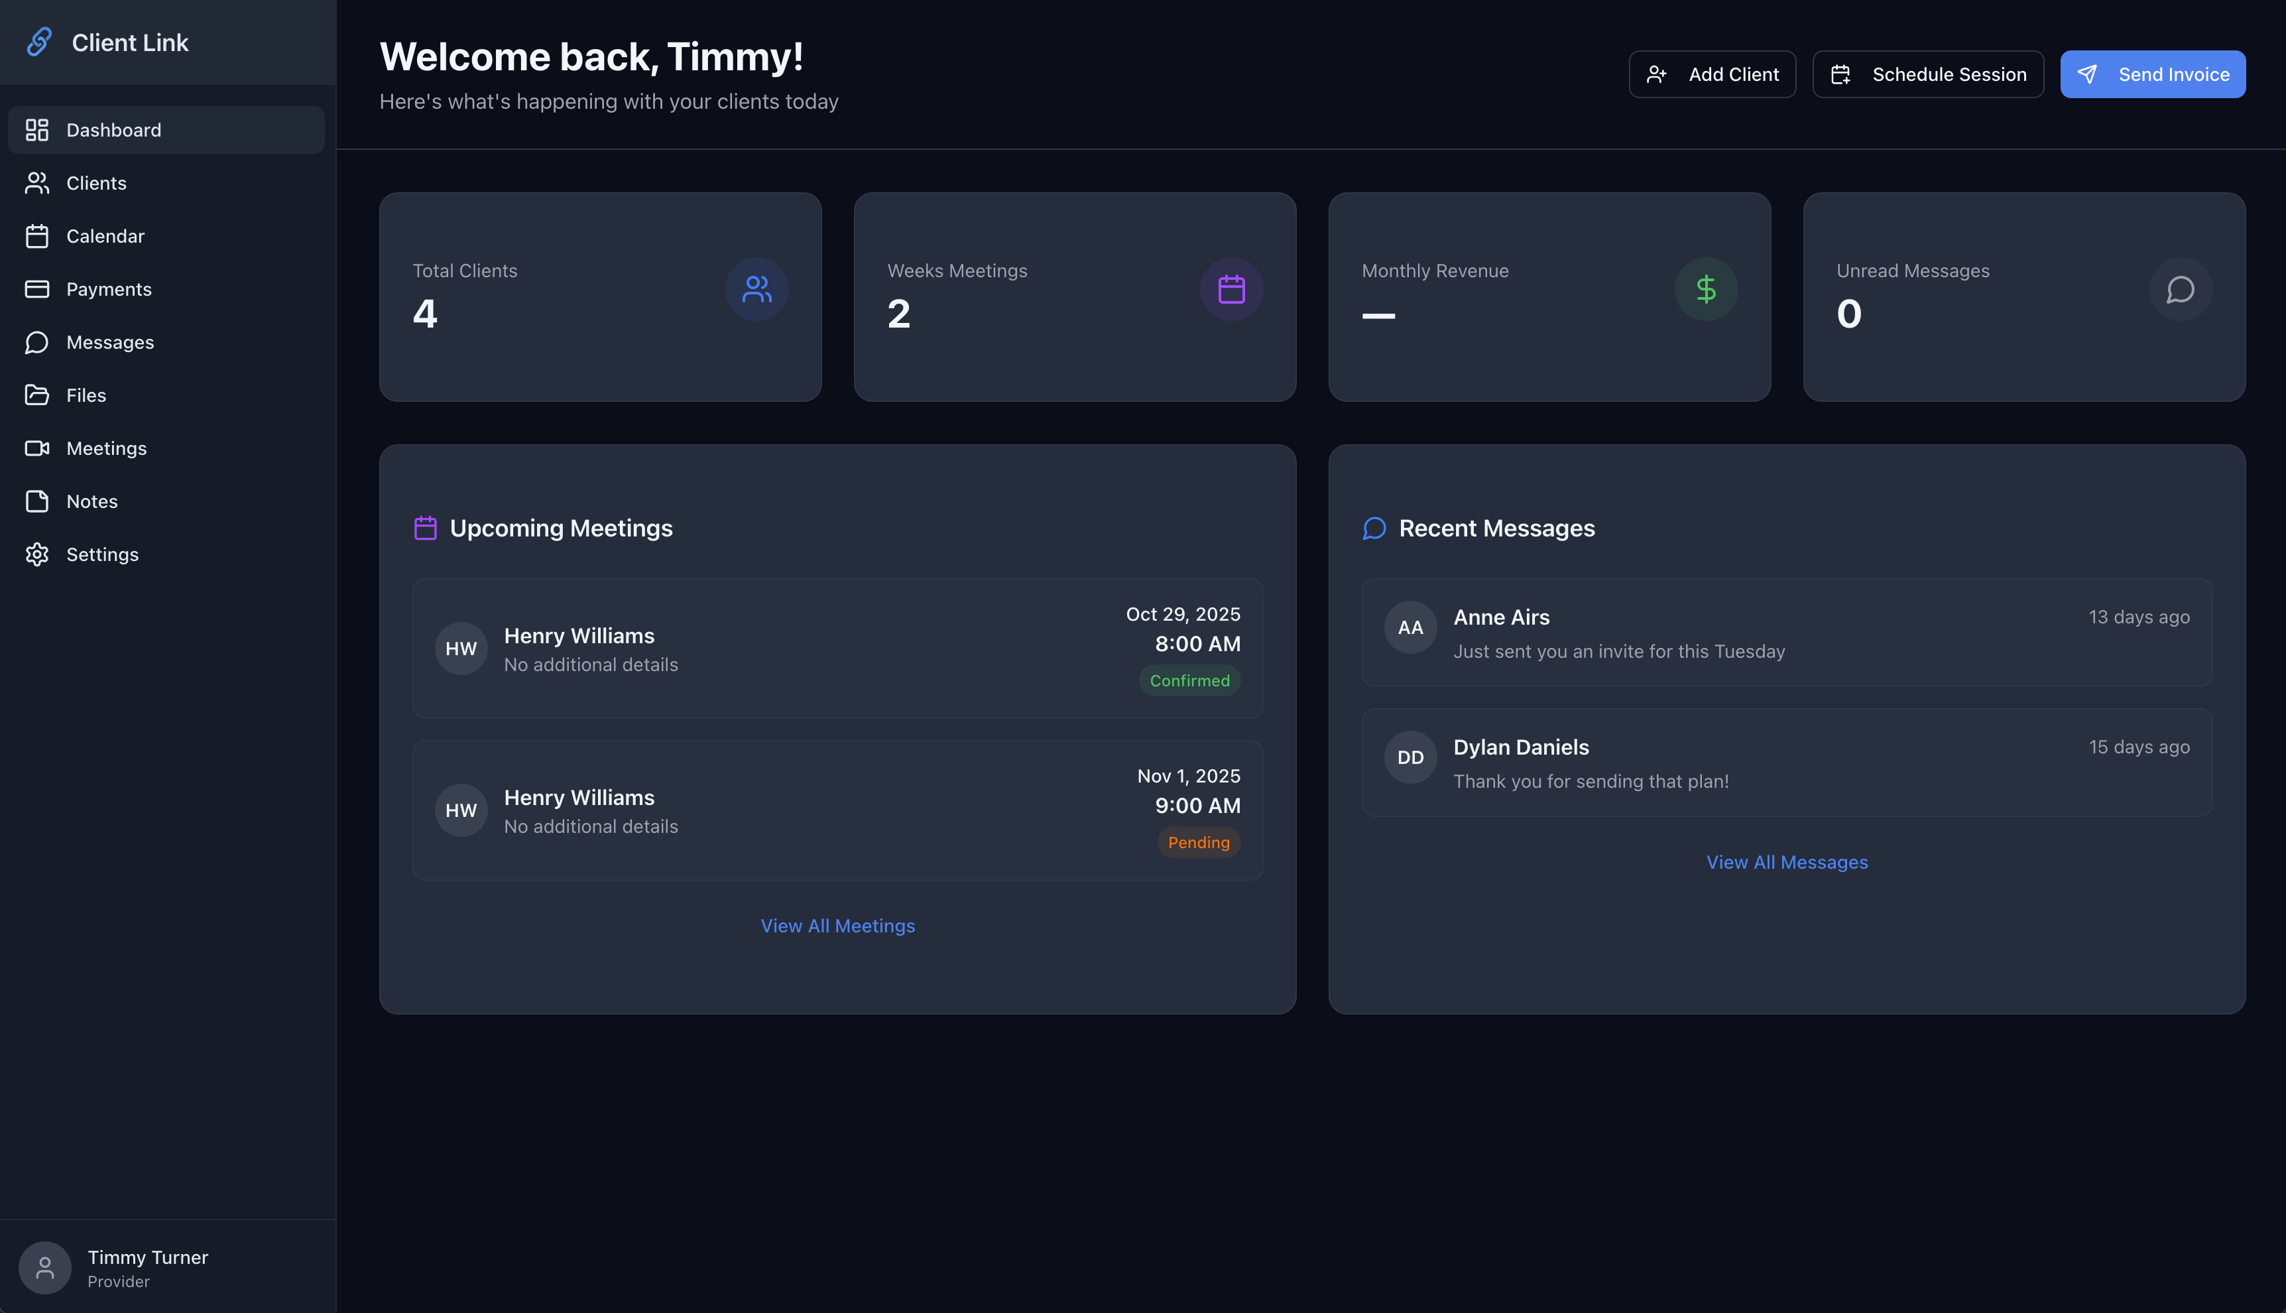Screen dimensions: 2286x1313
Task: Click the Calendar icon in the sidebar
Action: (37, 235)
